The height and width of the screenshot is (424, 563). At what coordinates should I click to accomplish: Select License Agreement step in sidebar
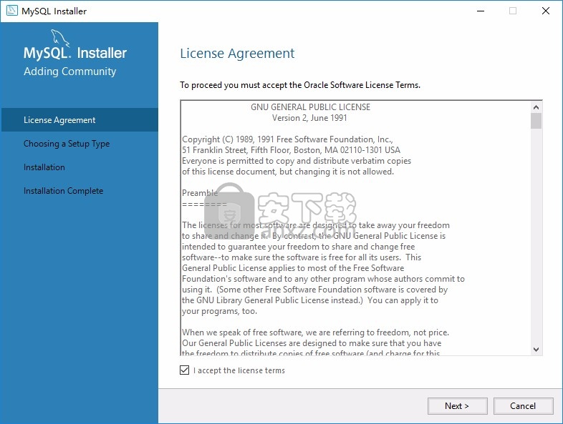pyautogui.click(x=80, y=119)
